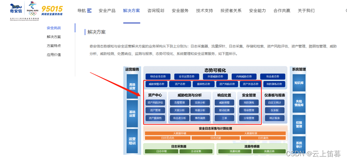
Task: Click the 资产态势 box
Action: (180, 84)
